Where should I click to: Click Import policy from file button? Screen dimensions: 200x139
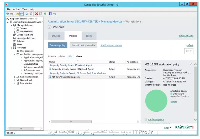tap(84, 45)
